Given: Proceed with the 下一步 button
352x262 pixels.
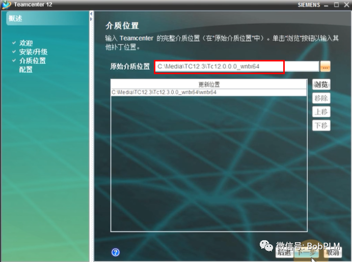Looking at the screenshot, I should point(306,252).
